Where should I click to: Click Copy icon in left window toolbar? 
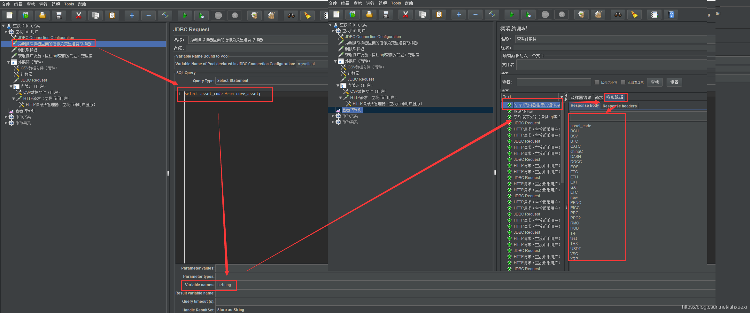pos(95,15)
